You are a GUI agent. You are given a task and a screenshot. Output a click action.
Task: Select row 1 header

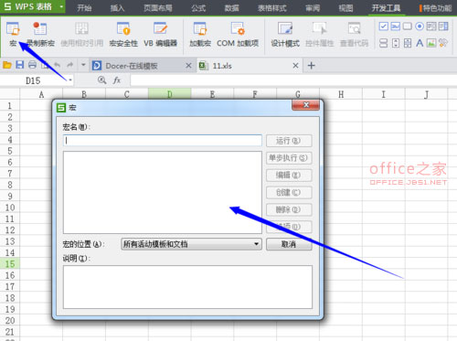(x=10, y=105)
